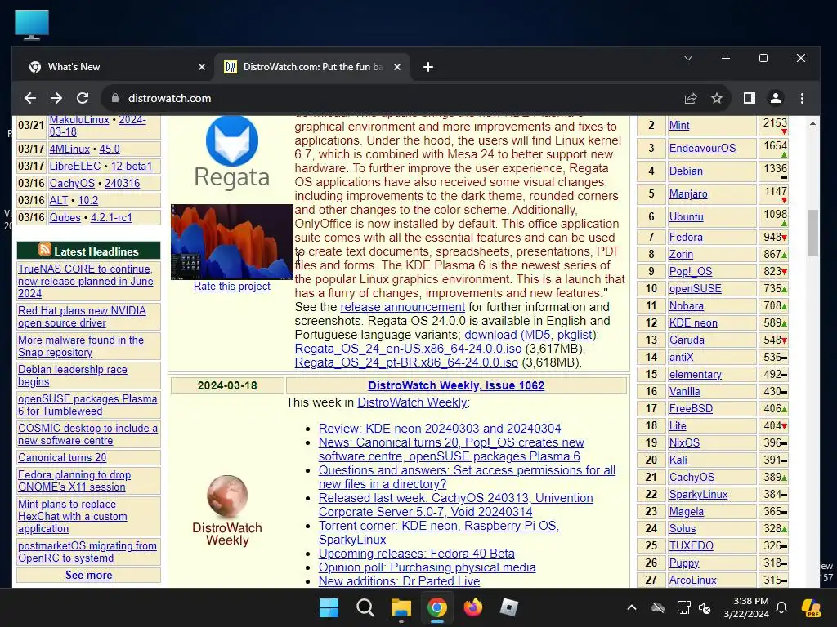837x627 pixels.
Task: Download Regata_OS_24_pt-BR iso file
Action: pos(406,362)
